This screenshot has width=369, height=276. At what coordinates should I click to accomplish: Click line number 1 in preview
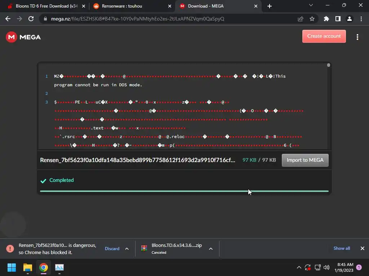[x=46, y=76]
